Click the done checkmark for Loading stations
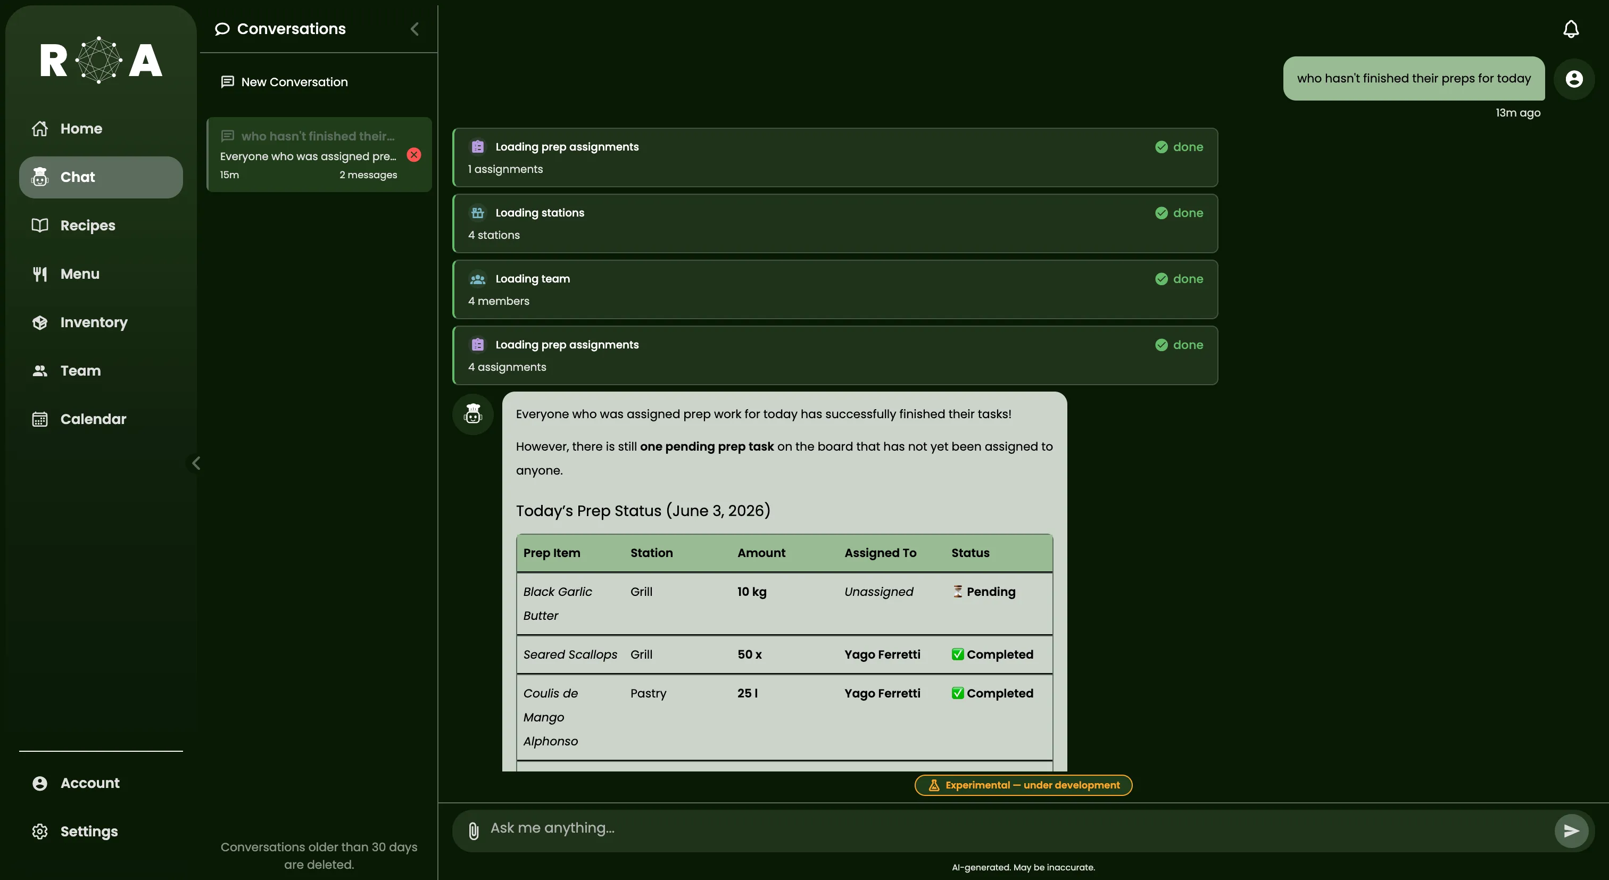This screenshot has width=1609, height=880. [1161, 213]
